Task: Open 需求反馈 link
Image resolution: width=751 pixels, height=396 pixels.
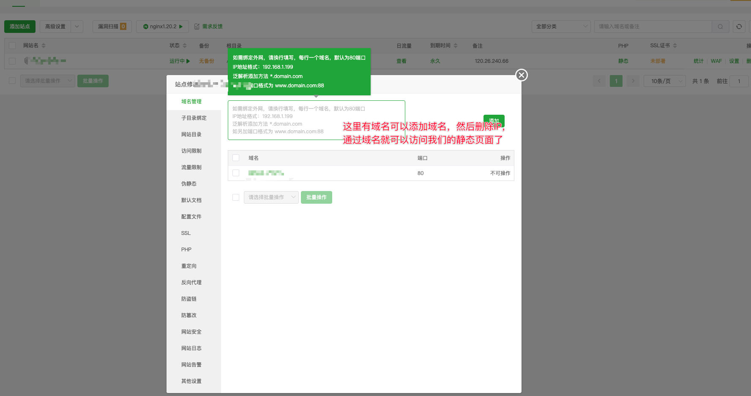Action: click(x=212, y=27)
